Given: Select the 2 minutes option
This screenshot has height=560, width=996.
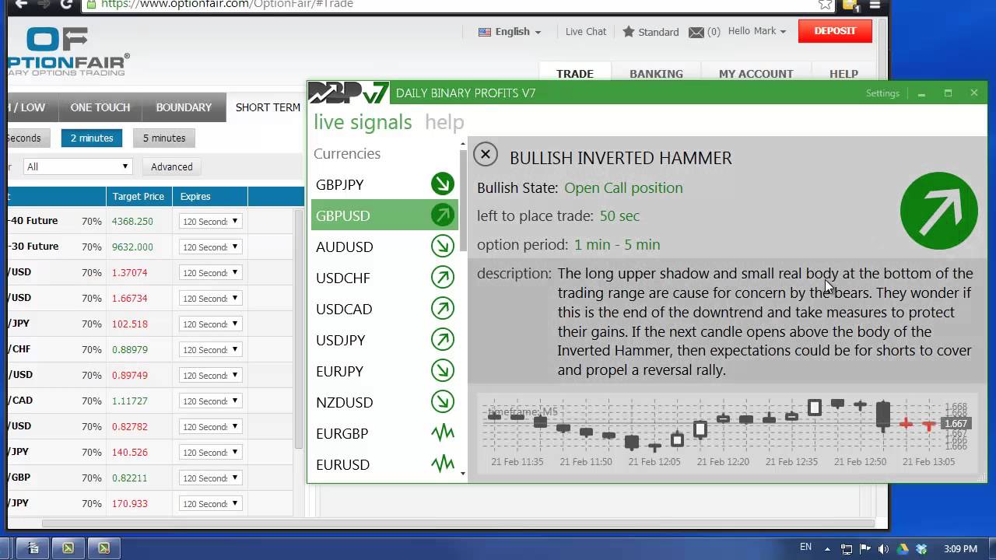Looking at the screenshot, I should coord(92,138).
